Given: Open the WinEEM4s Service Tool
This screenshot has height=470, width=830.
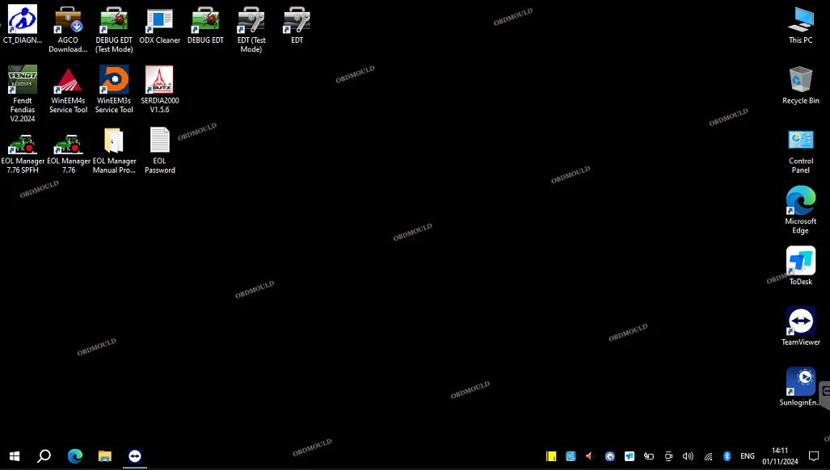Looking at the screenshot, I should pyautogui.click(x=68, y=82).
